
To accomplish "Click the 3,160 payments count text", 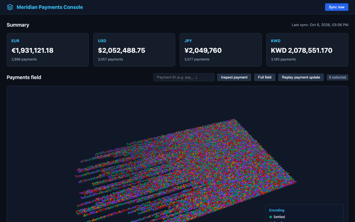I will pos(283,59).
